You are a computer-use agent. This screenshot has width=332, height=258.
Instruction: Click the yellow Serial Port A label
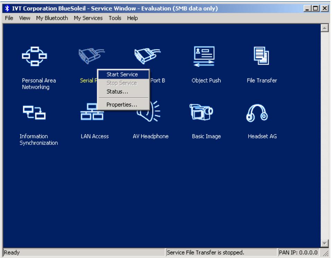pos(89,81)
